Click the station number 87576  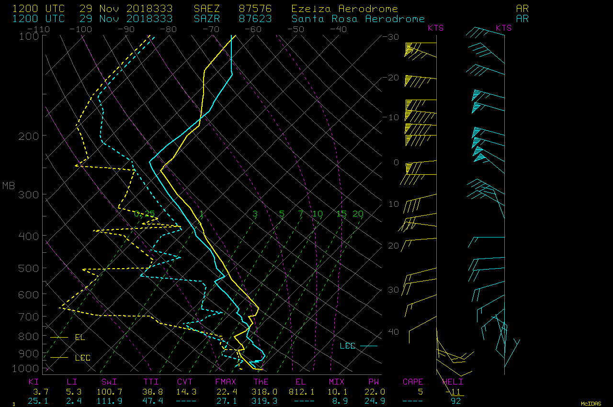[x=255, y=9]
